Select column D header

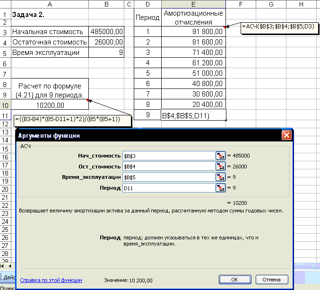tap(147, 4)
